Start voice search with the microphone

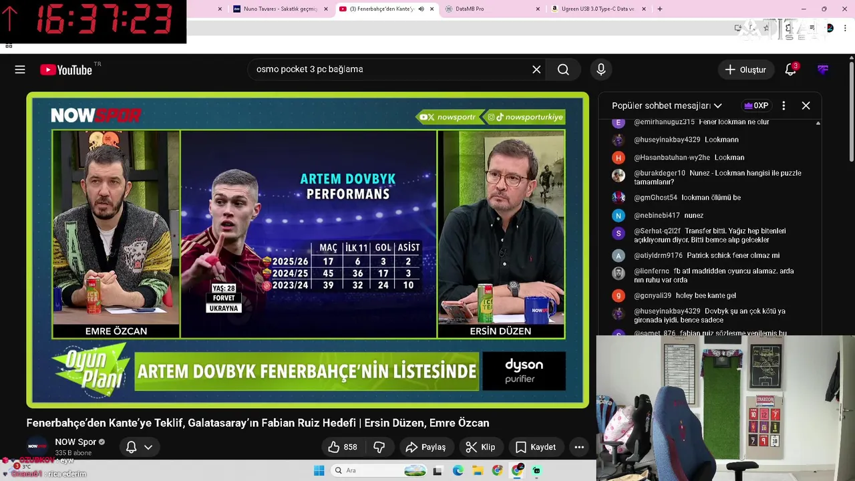(x=601, y=69)
